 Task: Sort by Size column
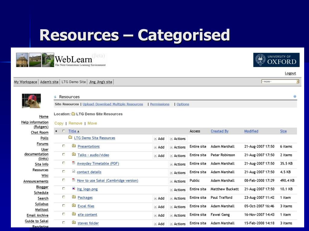tap(283, 131)
